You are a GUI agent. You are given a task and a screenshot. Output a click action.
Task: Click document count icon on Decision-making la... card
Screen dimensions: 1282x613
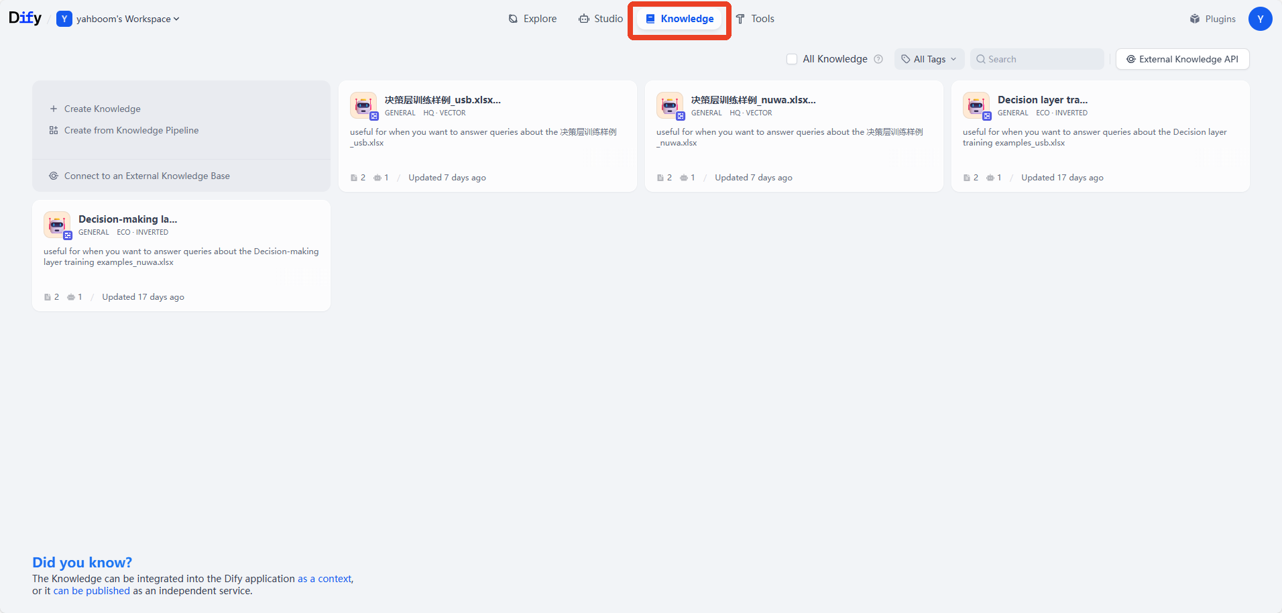coord(48,297)
